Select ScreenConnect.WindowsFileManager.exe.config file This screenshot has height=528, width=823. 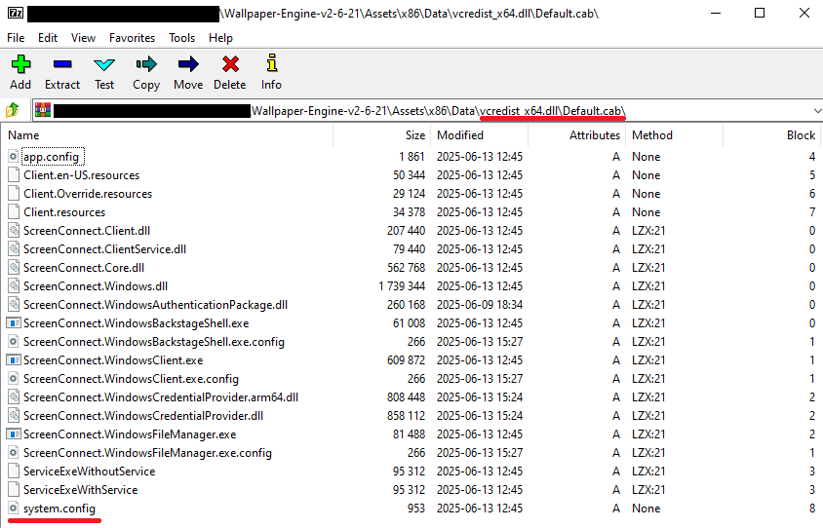[147, 453]
